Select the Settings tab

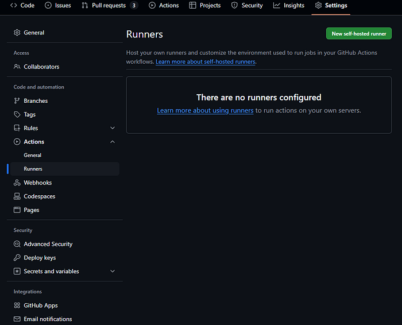pyautogui.click(x=331, y=5)
